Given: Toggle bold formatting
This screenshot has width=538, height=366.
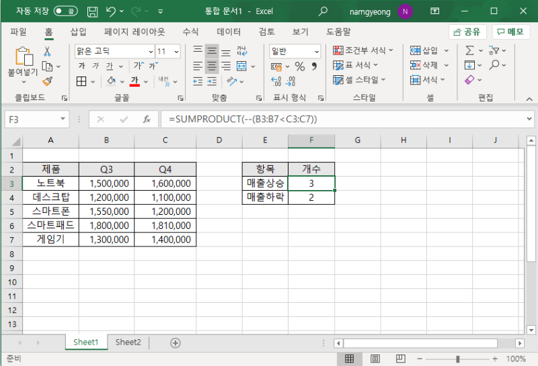Looking at the screenshot, I should [x=81, y=66].
